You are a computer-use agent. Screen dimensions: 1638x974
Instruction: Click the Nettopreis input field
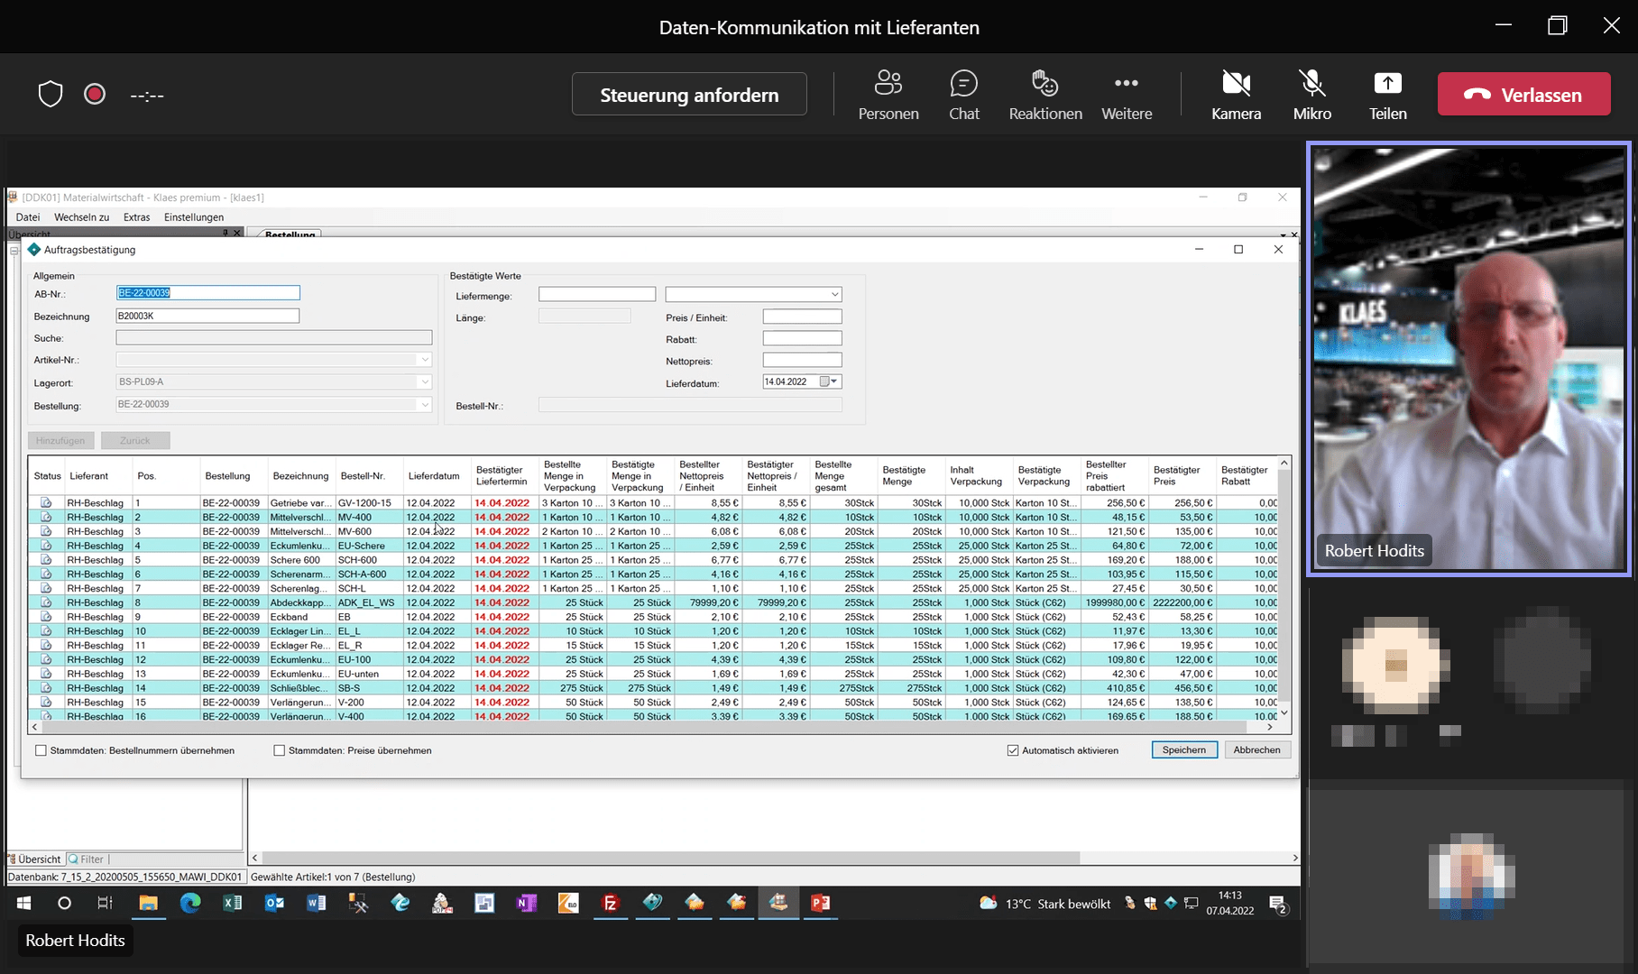pyautogui.click(x=802, y=360)
